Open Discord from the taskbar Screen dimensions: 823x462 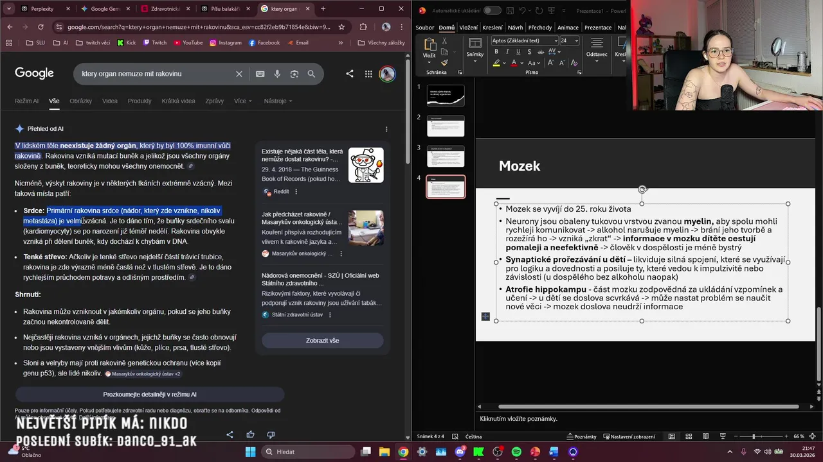[x=460, y=452]
